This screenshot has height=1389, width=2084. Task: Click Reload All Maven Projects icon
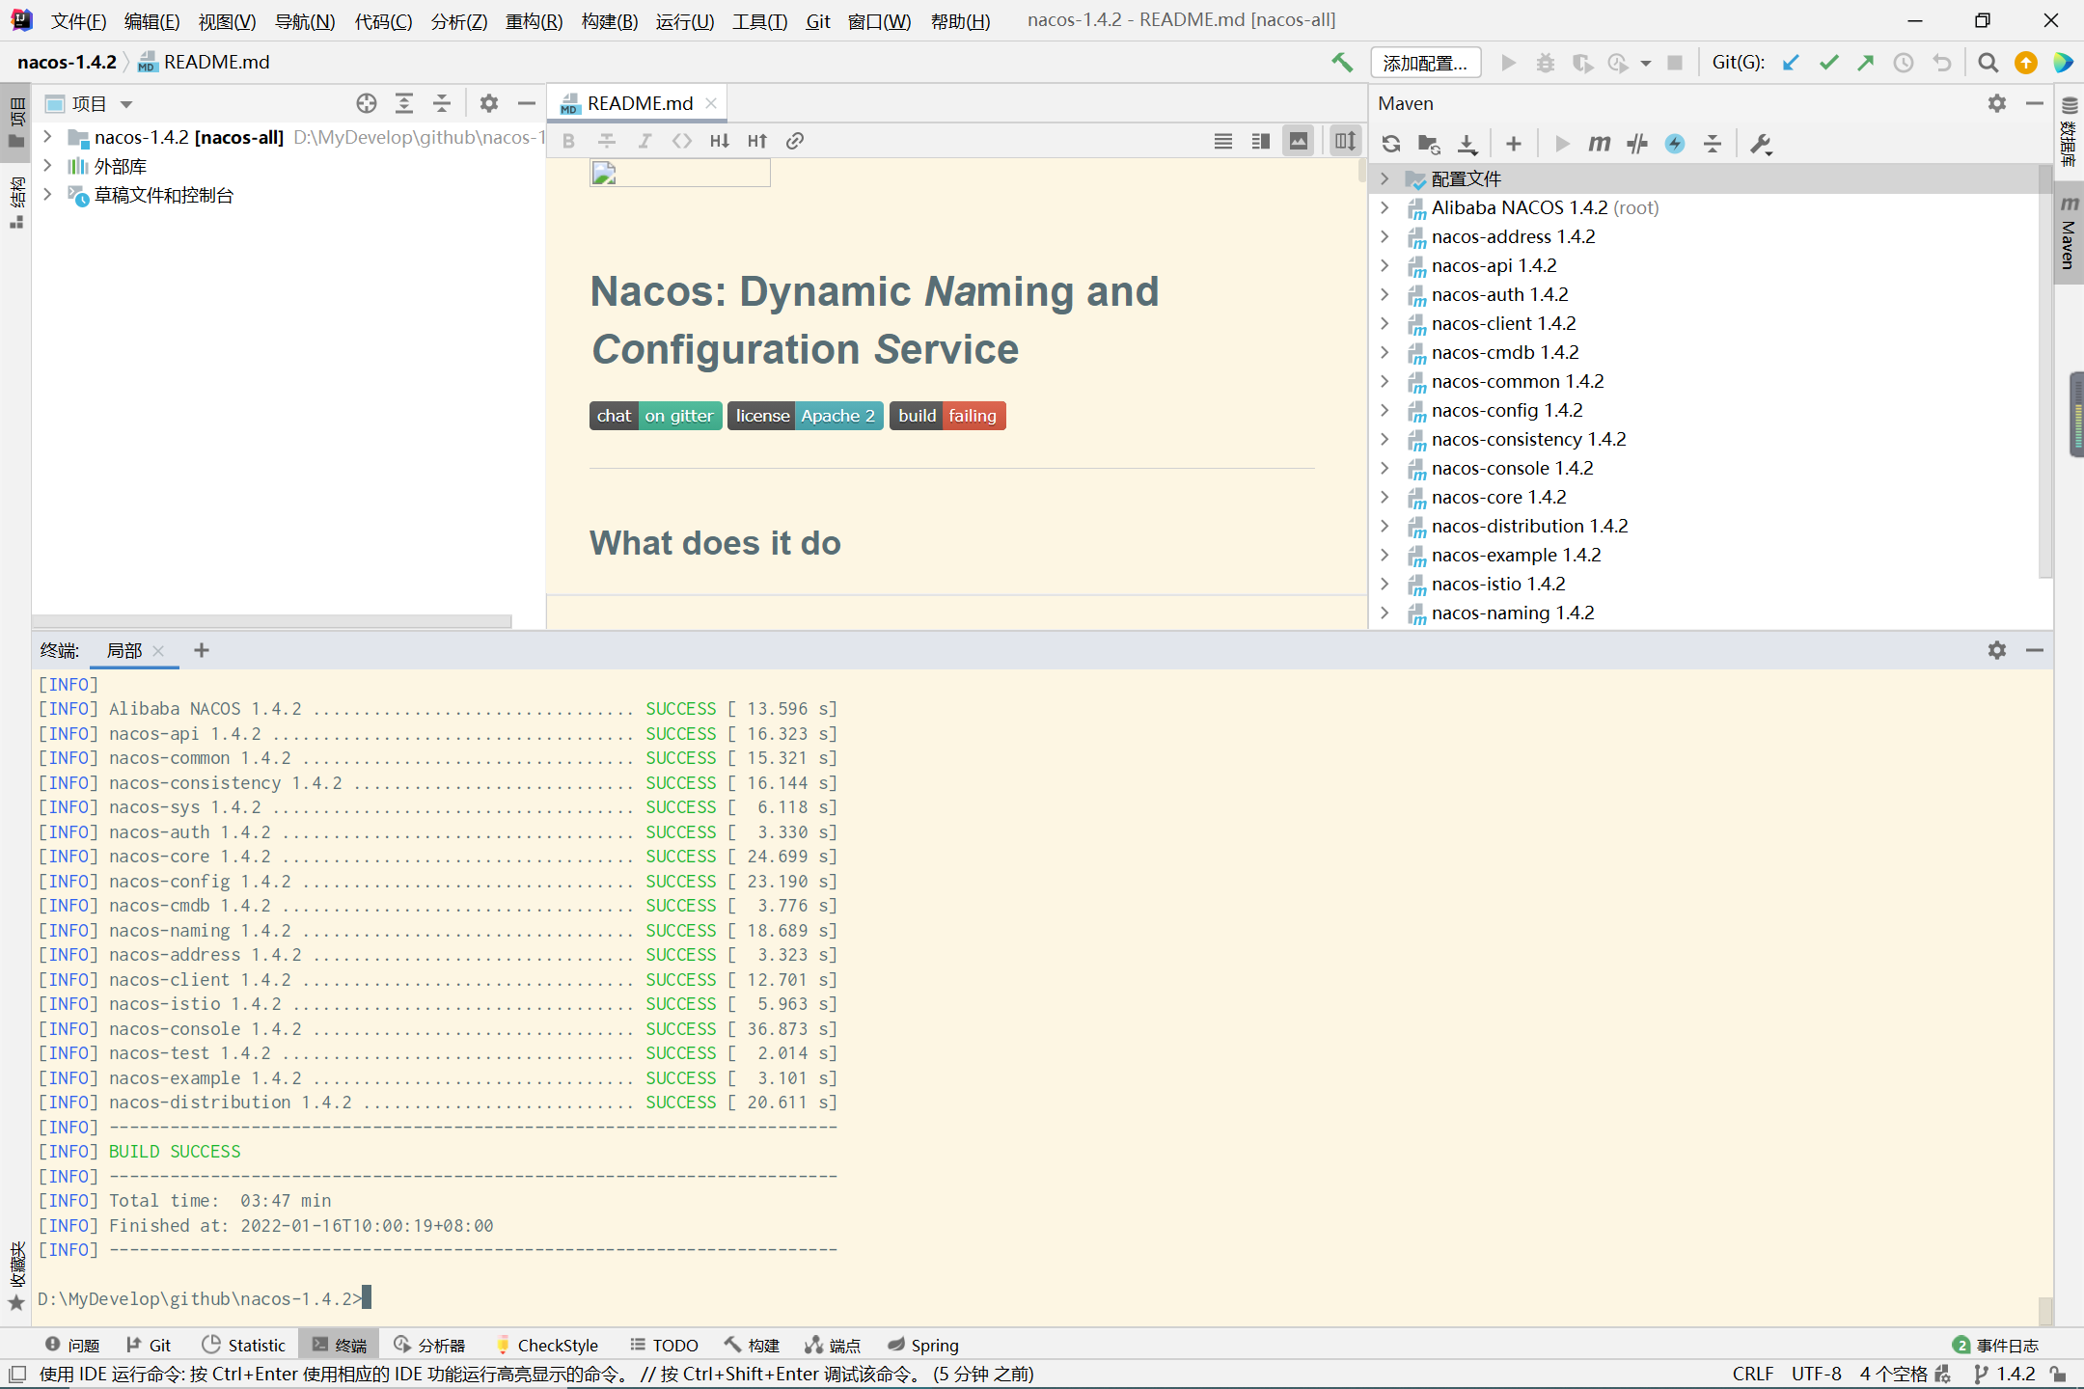click(x=1391, y=144)
